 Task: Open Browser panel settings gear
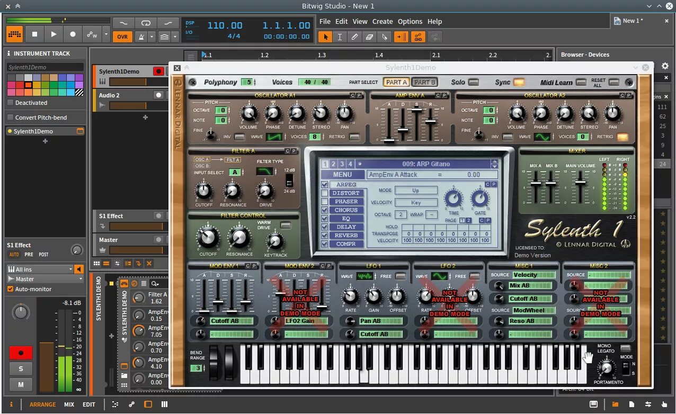click(665, 66)
